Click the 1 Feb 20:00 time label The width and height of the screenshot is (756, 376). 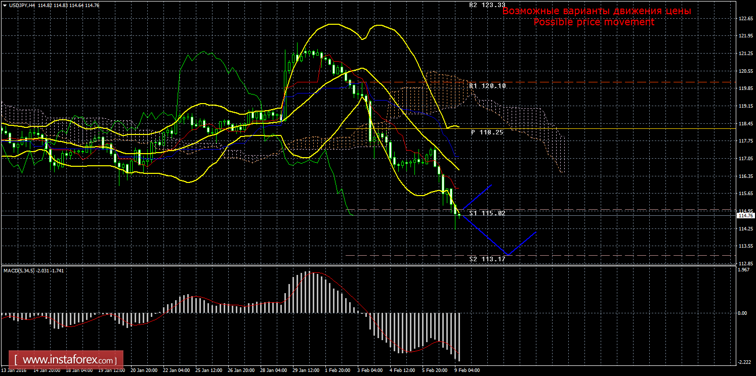(x=337, y=370)
